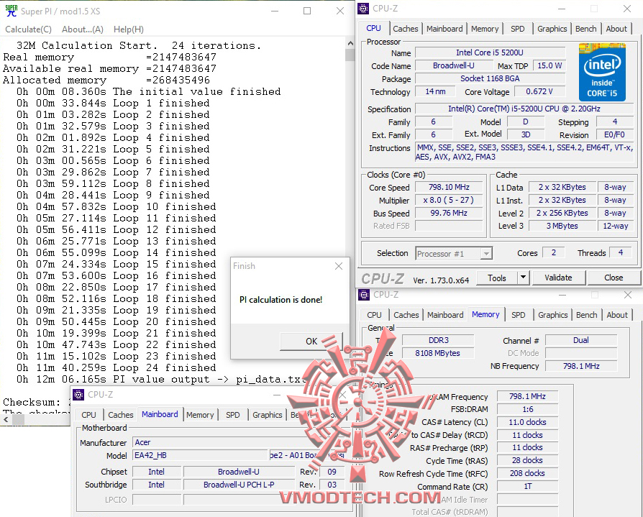Select SPD tab in CPU-Z Mainboard window
The height and width of the screenshot is (517, 643).
(x=232, y=415)
